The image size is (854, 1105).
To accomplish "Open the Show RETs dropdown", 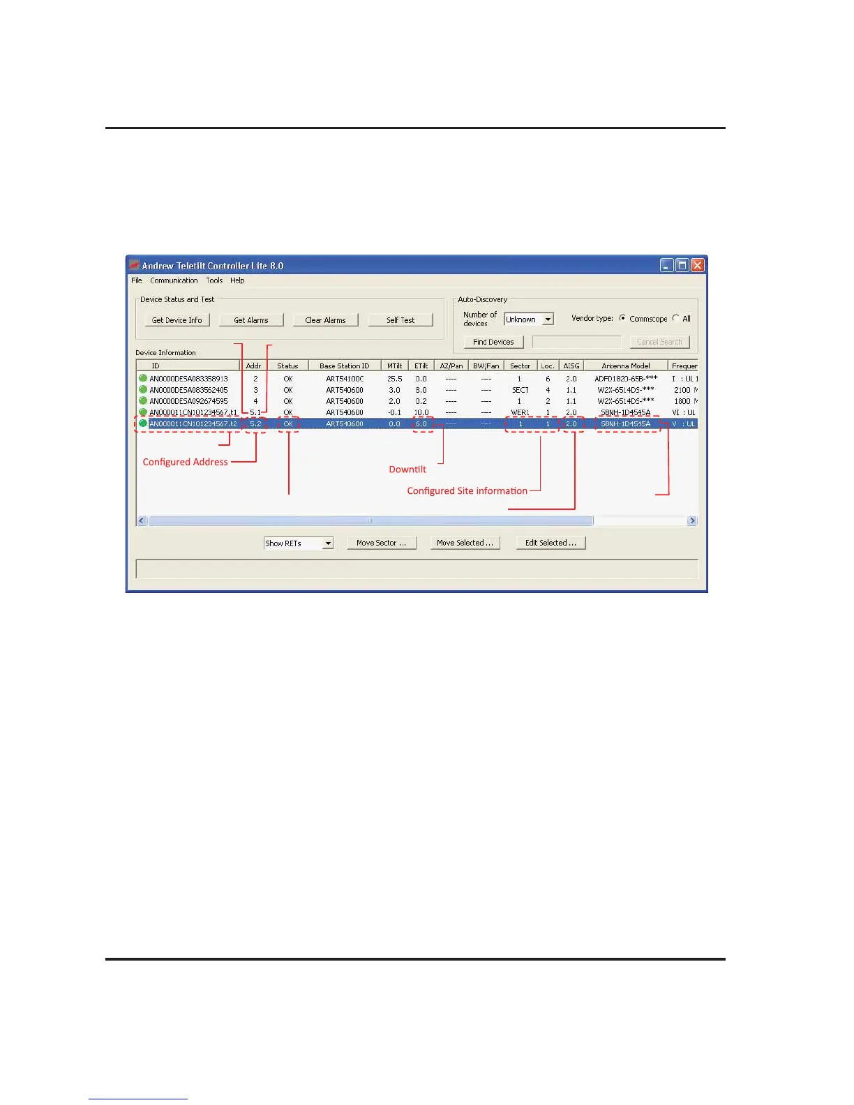I will 299,543.
